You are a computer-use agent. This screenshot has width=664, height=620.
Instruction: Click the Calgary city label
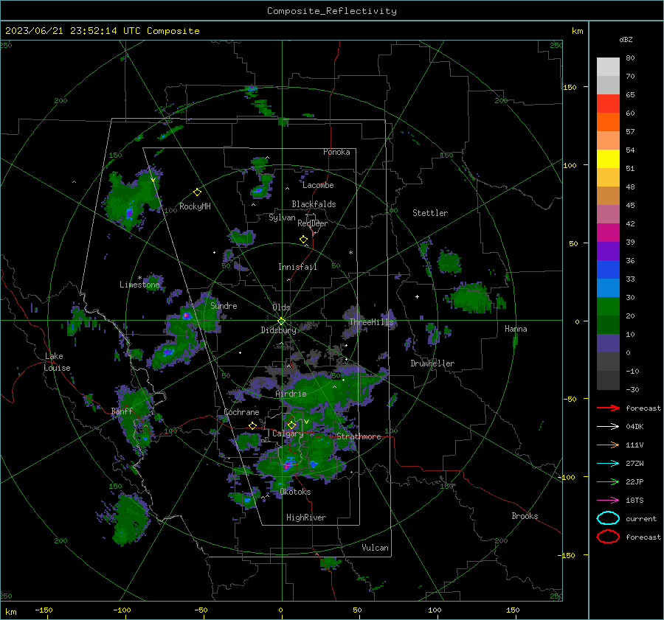pos(288,433)
